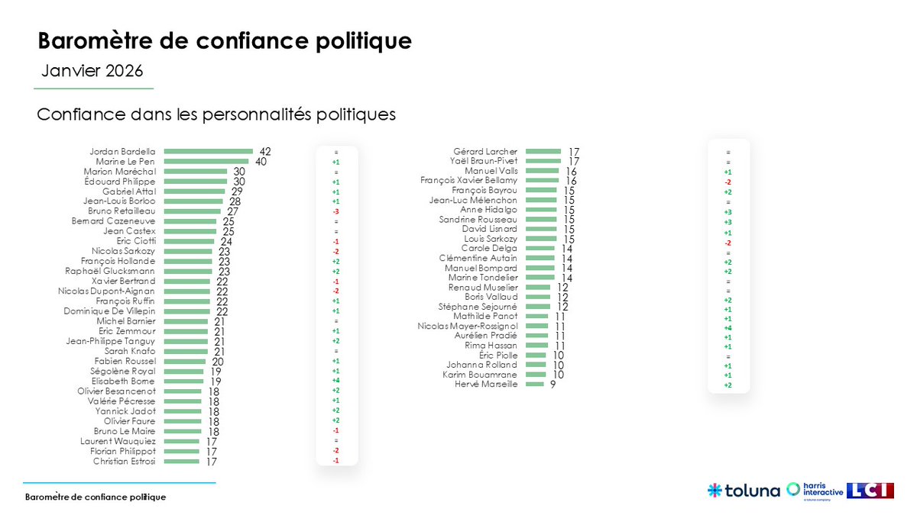Click Hervé Marseille's green bar
This screenshot has width=917, height=515.
click(535, 384)
